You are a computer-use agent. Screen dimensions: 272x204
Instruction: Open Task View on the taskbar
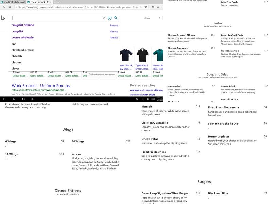click(x=33, y=99)
